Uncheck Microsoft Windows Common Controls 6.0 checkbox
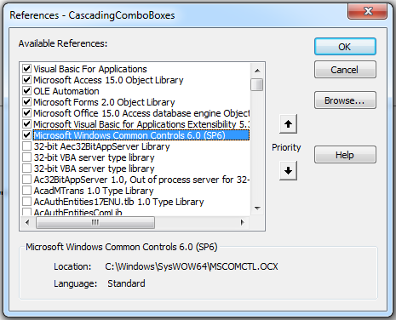 click(26, 135)
